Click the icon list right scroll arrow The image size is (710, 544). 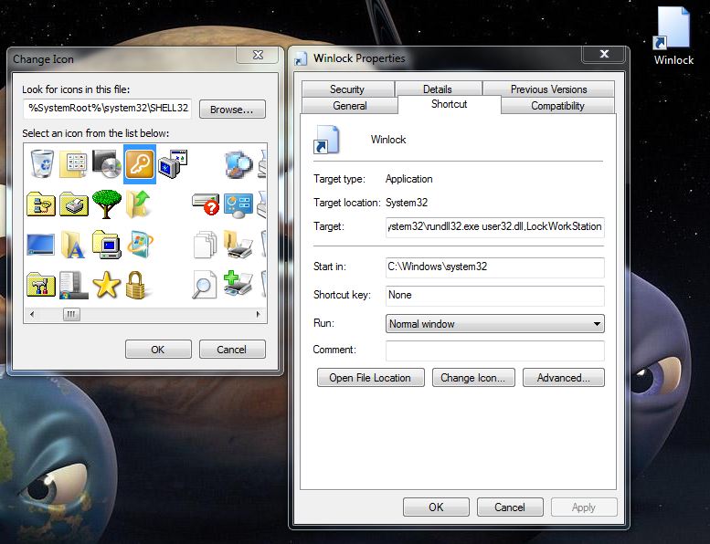258,314
